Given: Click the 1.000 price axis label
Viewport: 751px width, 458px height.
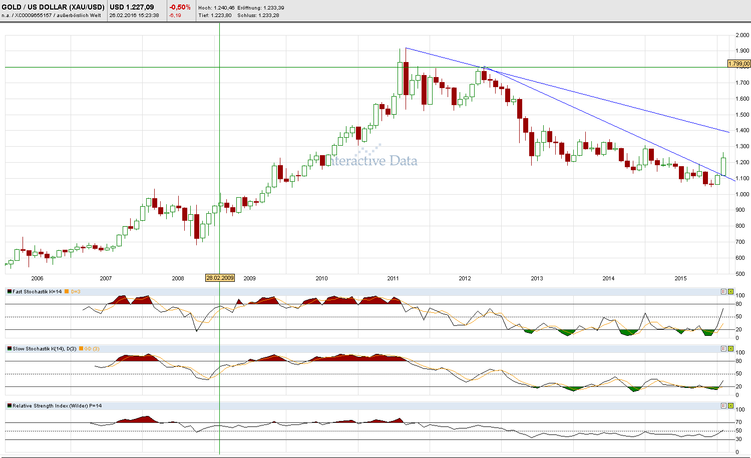Looking at the screenshot, I should coord(742,194).
